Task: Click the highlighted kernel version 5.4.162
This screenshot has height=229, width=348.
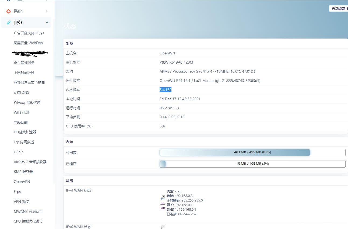Action: (x=165, y=90)
